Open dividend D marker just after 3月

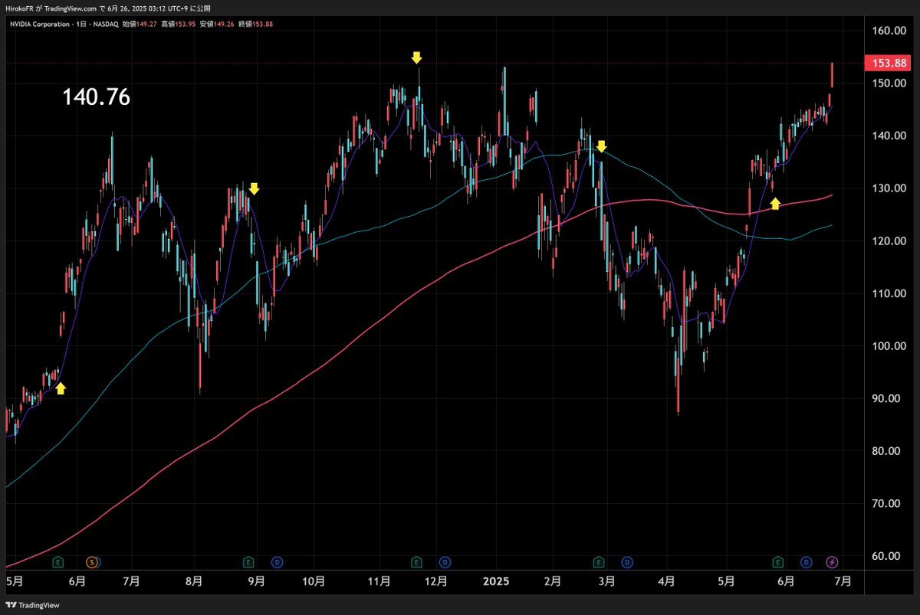tap(627, 562)
